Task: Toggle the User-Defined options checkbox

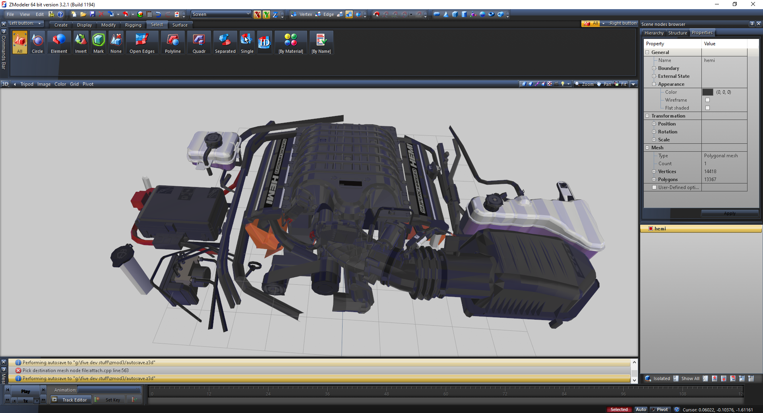Action: (x=654, y=187)
